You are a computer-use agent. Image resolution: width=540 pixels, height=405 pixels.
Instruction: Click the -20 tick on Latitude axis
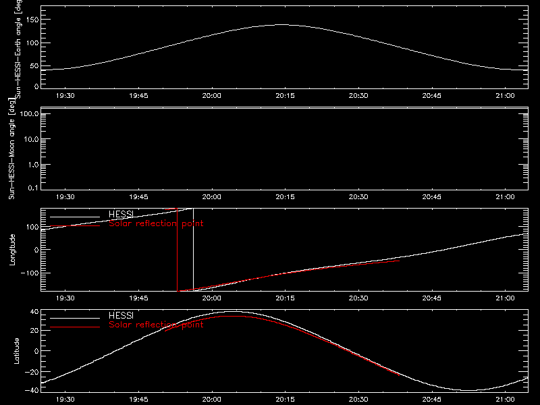[32, 372]
